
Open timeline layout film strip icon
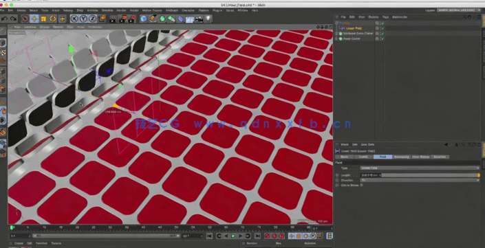coord(330,236)
